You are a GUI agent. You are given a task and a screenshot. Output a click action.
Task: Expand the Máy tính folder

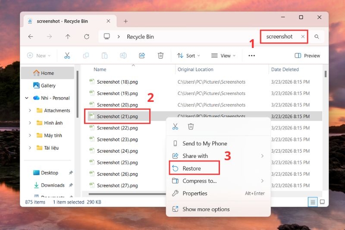coord(30,135)
